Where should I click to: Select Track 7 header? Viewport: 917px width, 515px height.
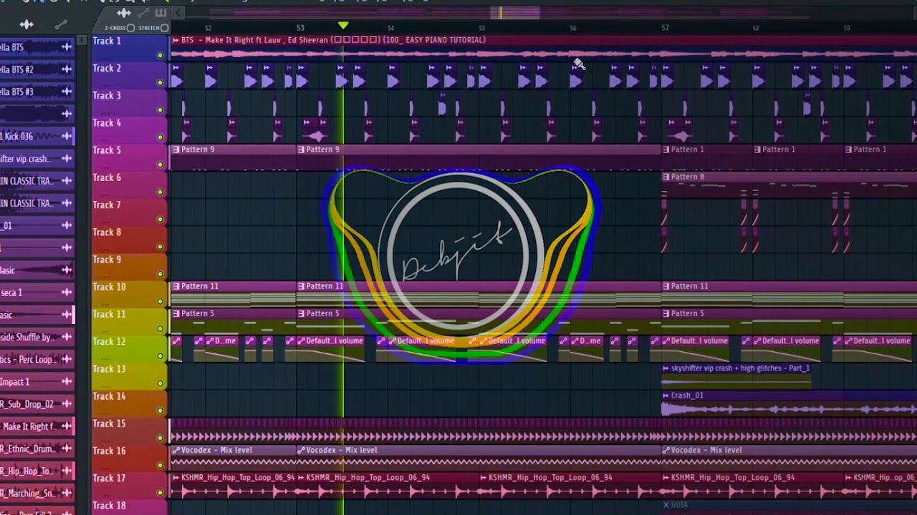click(x=129, y=212)
